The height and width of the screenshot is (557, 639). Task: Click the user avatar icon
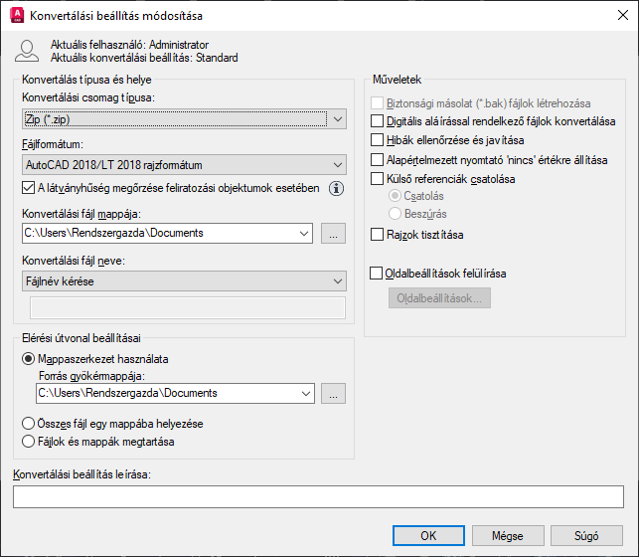point(27,51)
